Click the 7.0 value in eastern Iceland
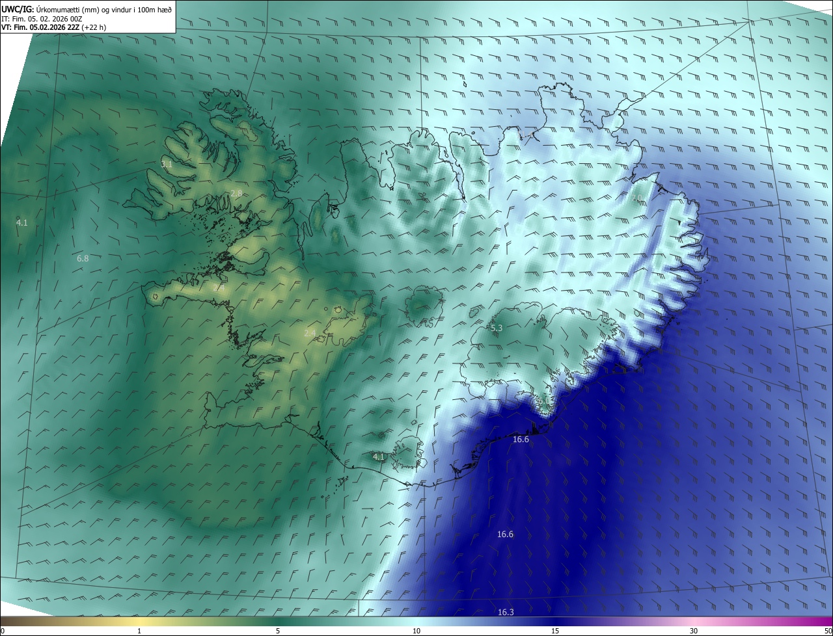The height and width of the screenshot is (636, 833). [x=636, y=197]
